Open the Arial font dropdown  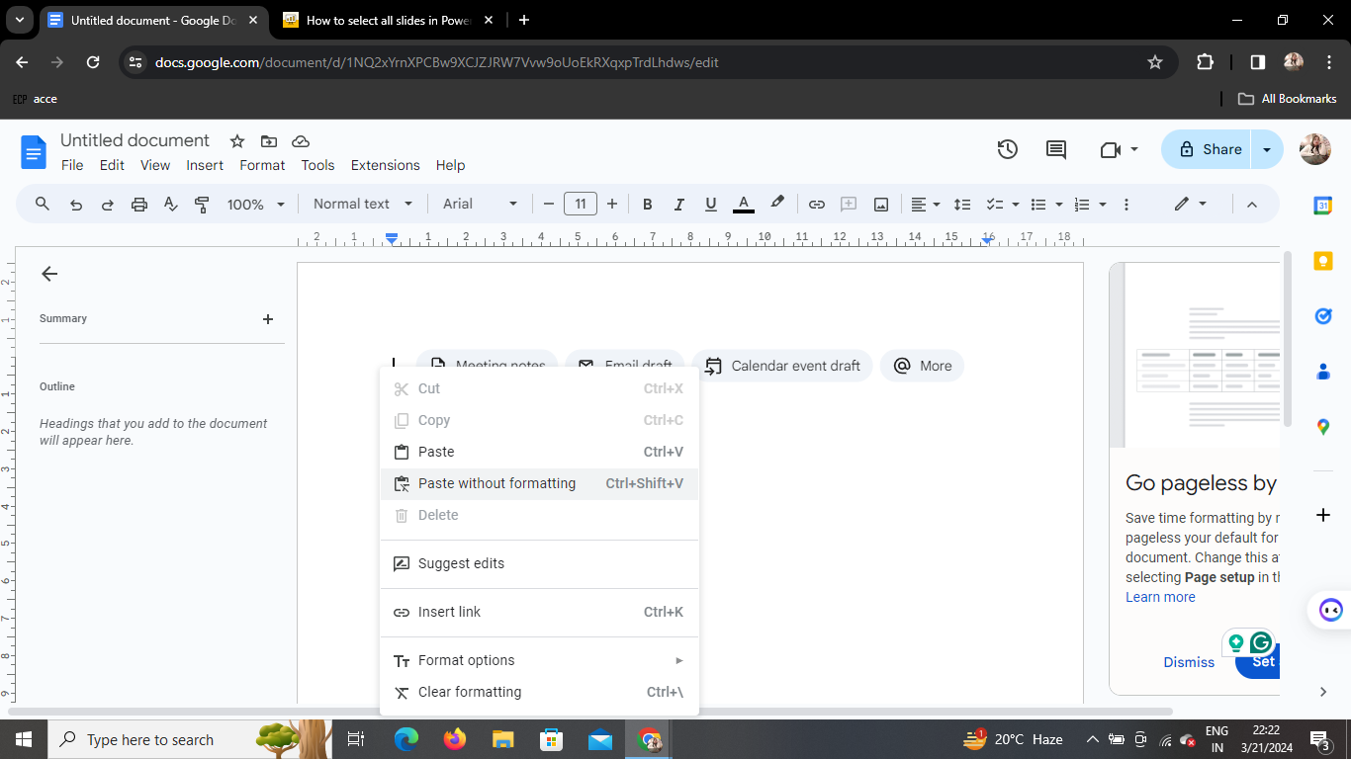click(480, 205)
